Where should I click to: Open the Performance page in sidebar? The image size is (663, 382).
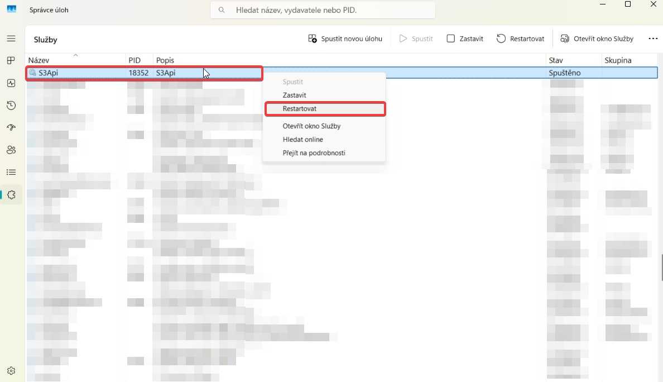pyautogui.click(x=11, y=83)
